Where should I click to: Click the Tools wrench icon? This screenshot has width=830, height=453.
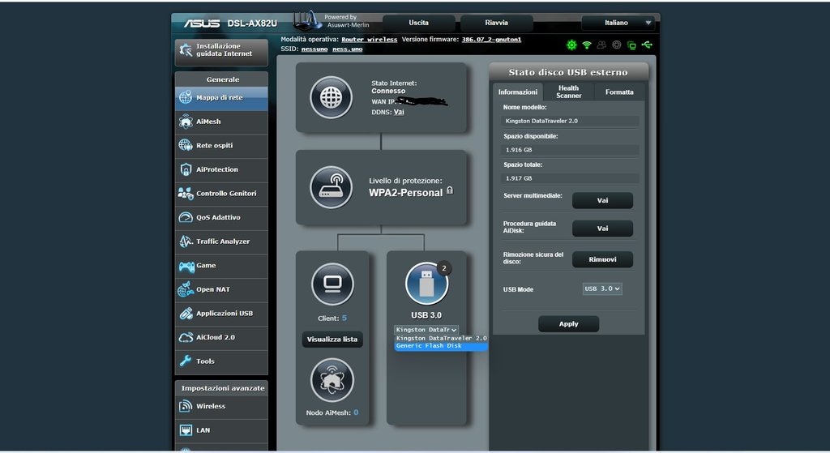point(186,361)
